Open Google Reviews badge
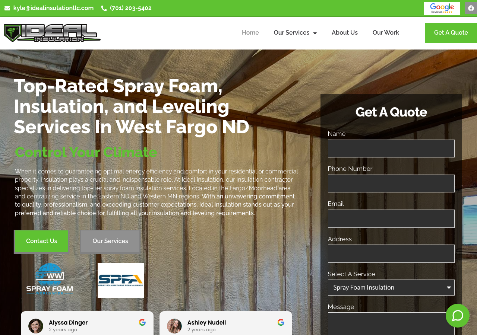Screen dimensions: 477x335 (442, 8)
